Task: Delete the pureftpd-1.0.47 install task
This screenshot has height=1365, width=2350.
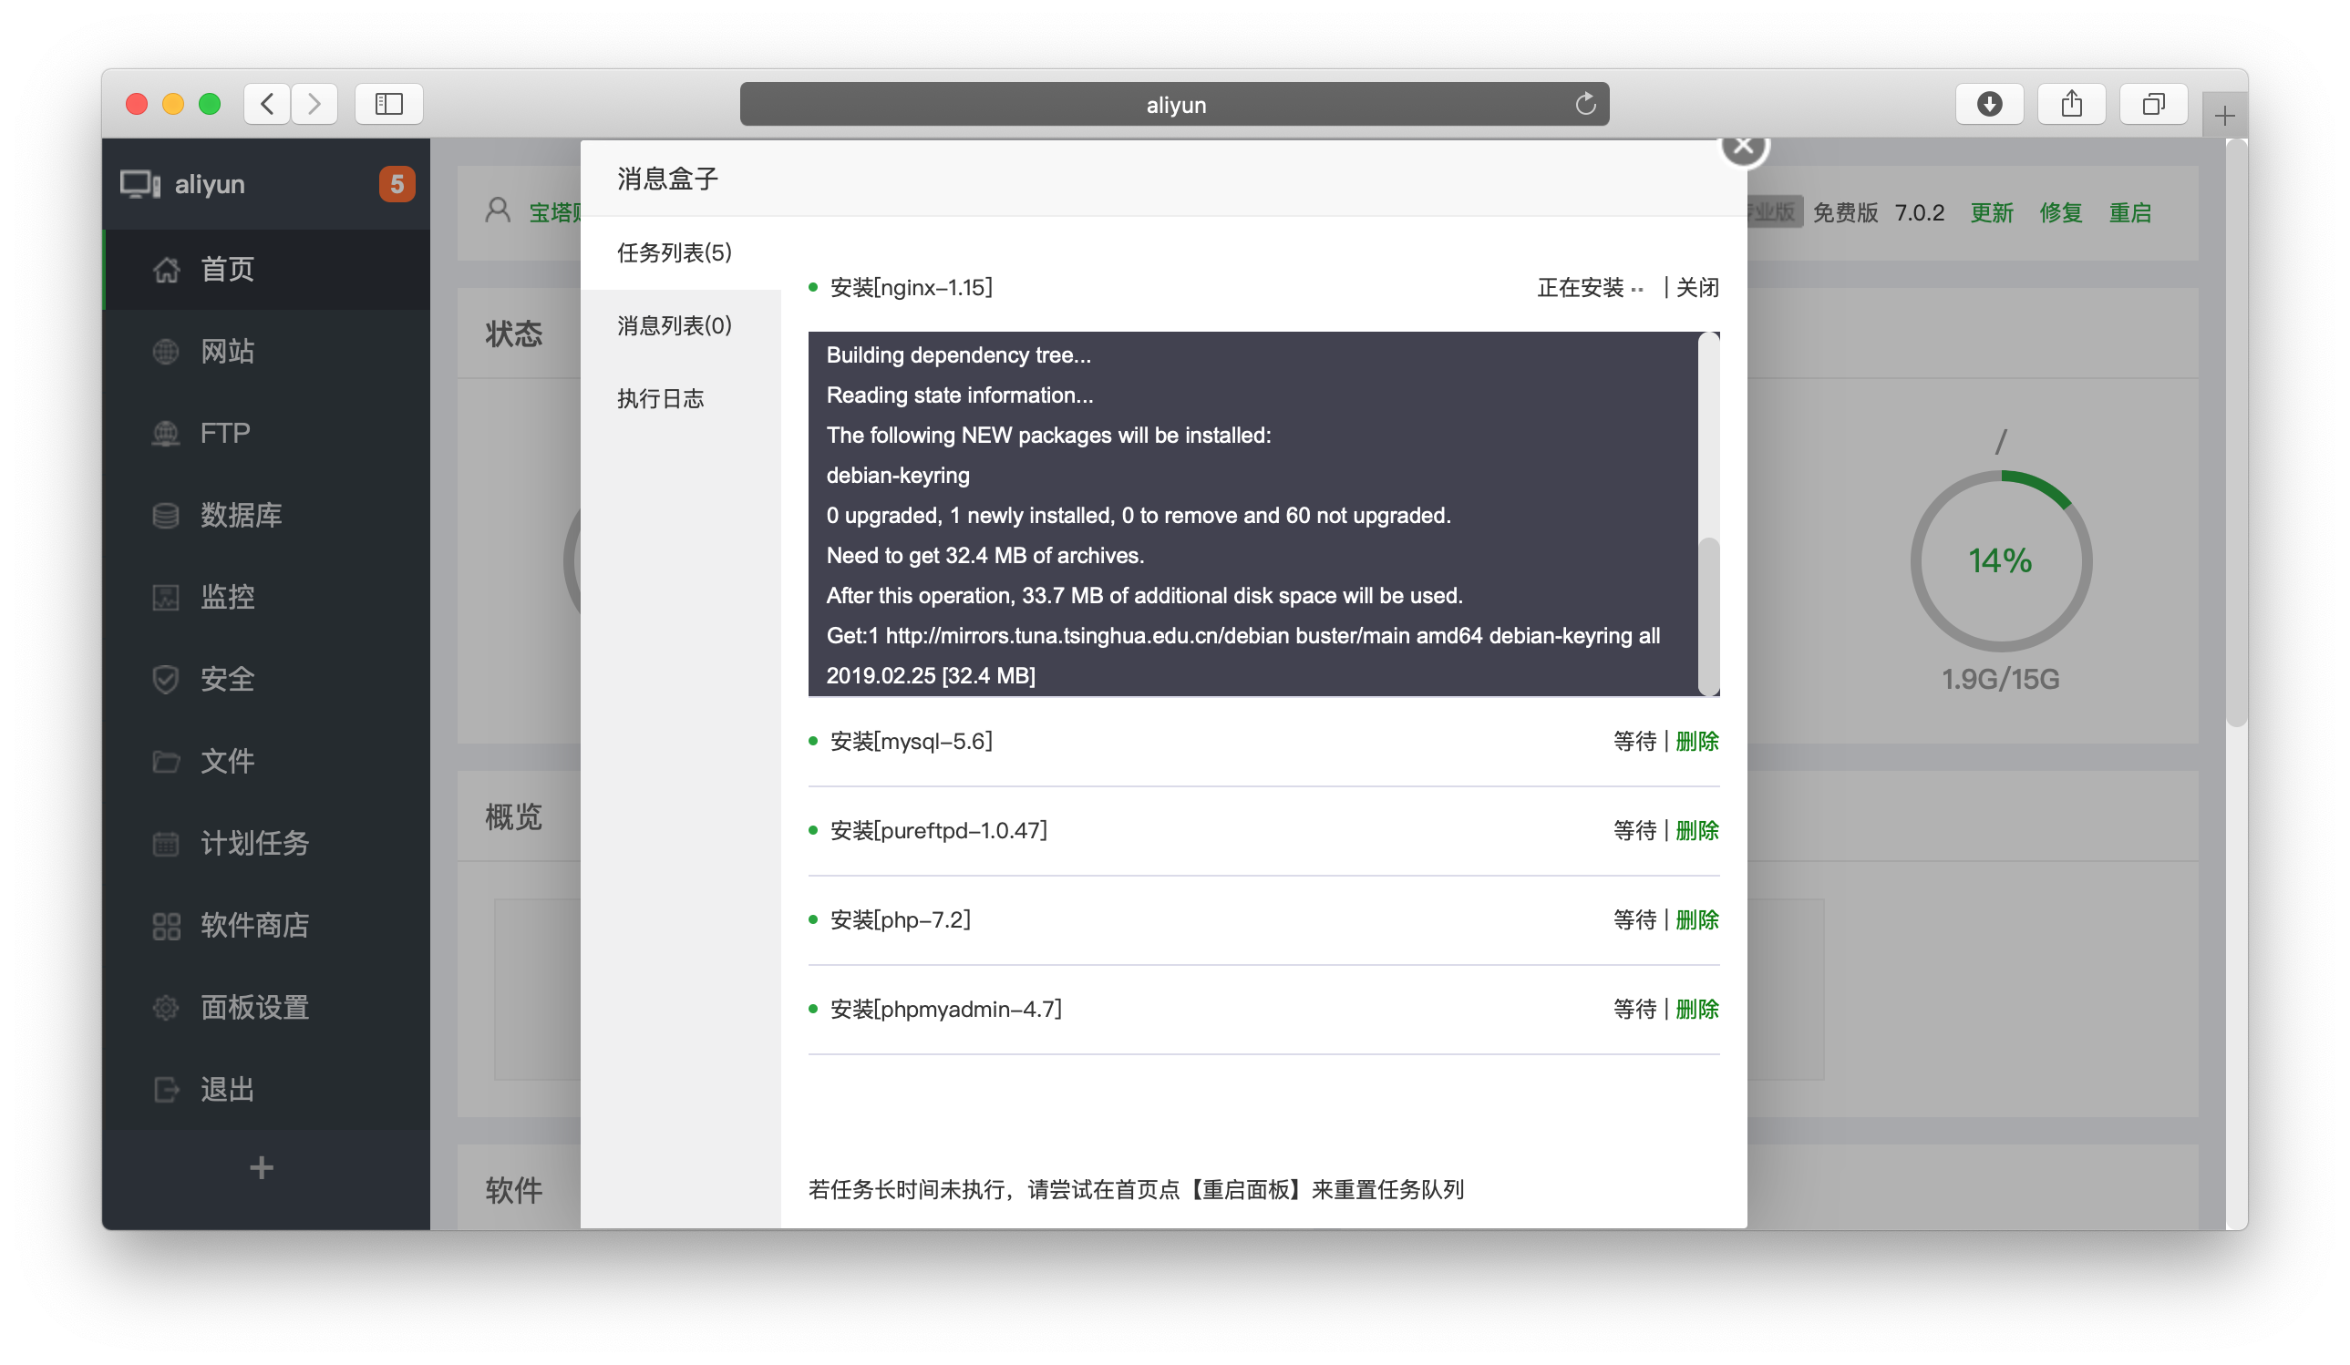Action: [x=1697, y=832]
